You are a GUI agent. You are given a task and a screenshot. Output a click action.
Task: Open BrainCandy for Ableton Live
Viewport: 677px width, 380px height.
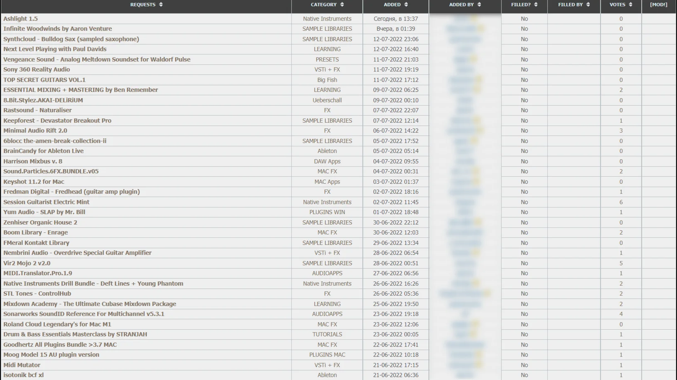coord(44,151)
